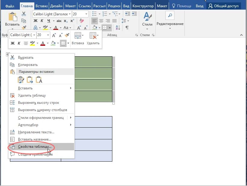Click mini toolbar borders button

[63, 43]
